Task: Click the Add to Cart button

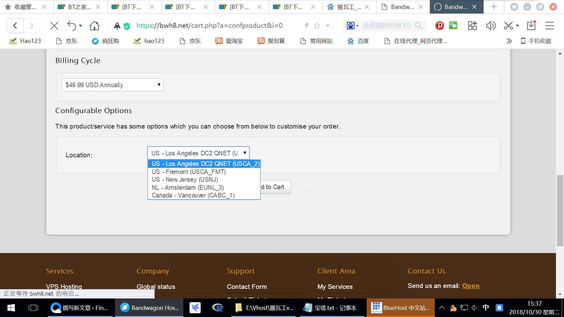Action: coord(276,187)
